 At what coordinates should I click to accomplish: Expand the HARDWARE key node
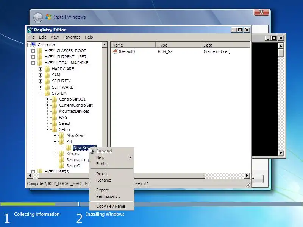point(41,69)
